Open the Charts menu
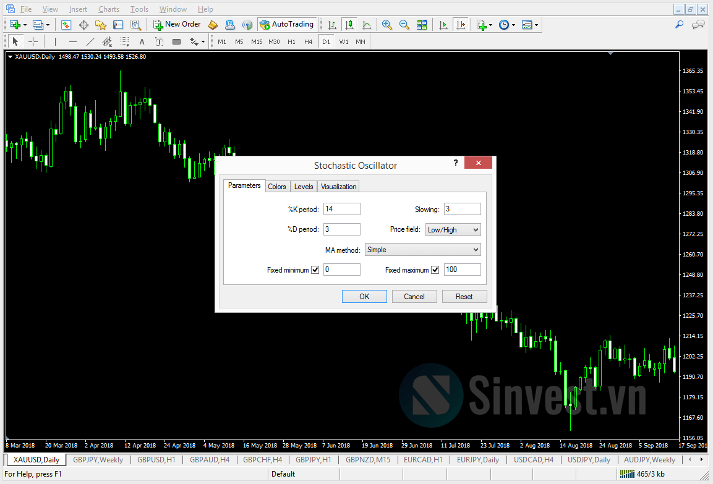The image size is (713, 484). (109, 9)
